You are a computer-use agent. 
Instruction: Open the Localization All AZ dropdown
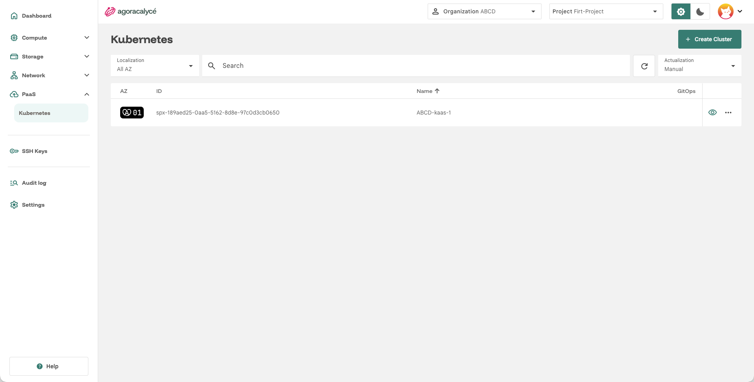click(155, 66)
